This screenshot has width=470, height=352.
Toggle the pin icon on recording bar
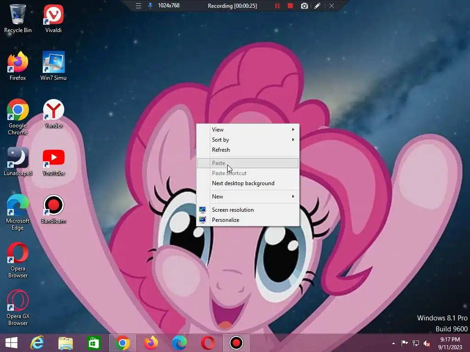(151, 5)
